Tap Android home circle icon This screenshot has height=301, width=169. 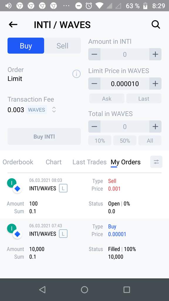pos(84,290)
